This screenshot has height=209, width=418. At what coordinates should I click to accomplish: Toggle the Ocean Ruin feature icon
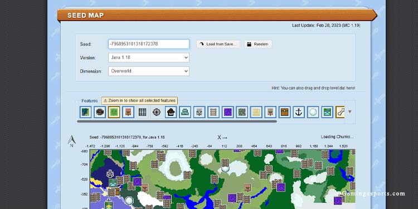[x=327, y=112]
